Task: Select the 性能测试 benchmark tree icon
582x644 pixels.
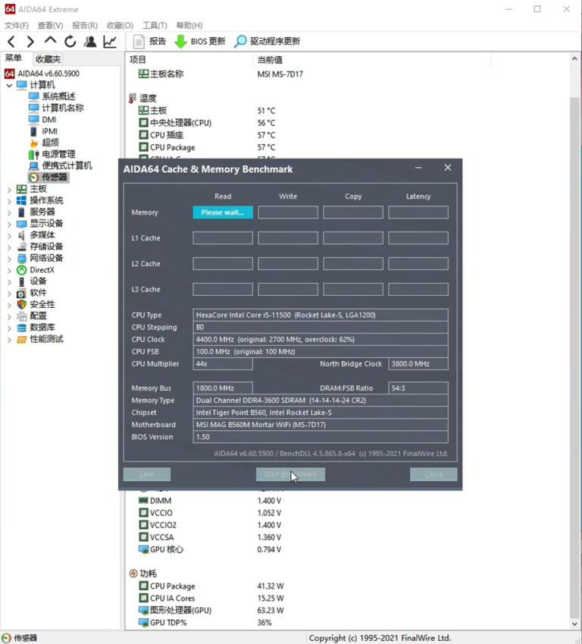Action: point(22,339)
